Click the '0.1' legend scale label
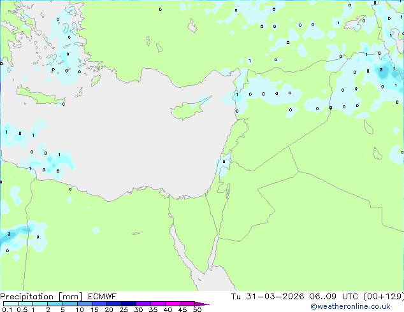The image size is (404, 312). point(7,309)
